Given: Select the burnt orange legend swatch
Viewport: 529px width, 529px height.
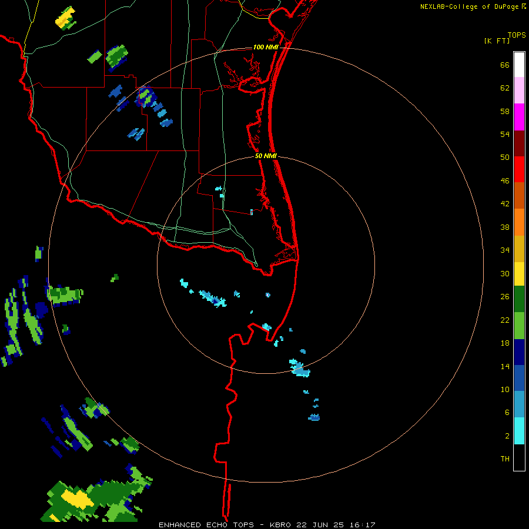Looking at the screenshot, I should coord(519,195).
